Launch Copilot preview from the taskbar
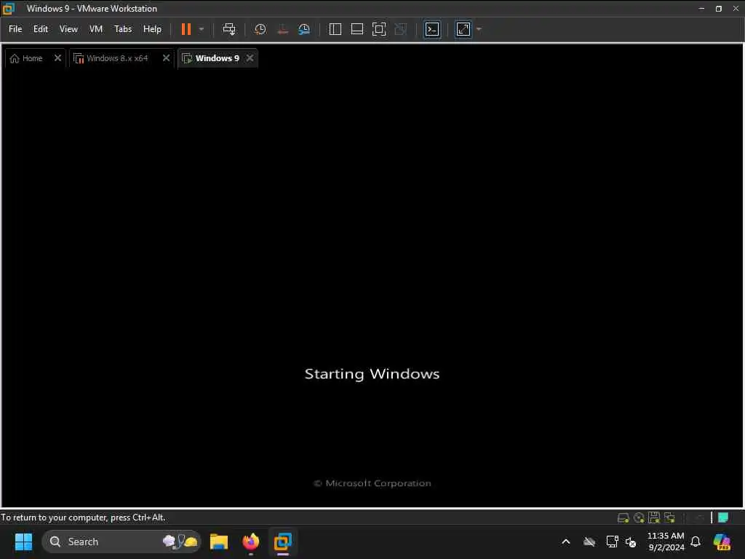The width and height of the screenshot is (745, 559). 722,542
